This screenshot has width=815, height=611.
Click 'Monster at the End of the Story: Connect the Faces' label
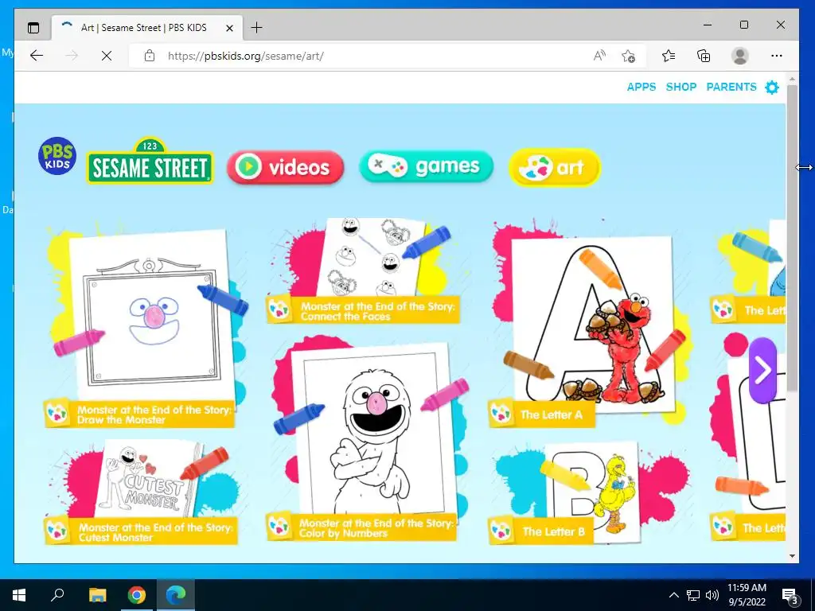377,311
